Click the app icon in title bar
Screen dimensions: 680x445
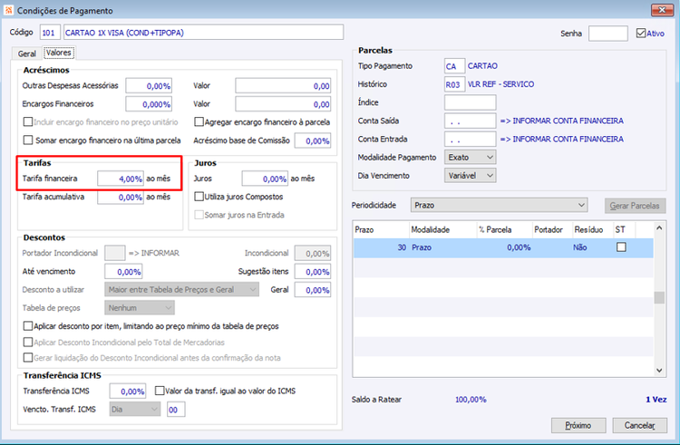pyautogui.click(x=8, y=10)
